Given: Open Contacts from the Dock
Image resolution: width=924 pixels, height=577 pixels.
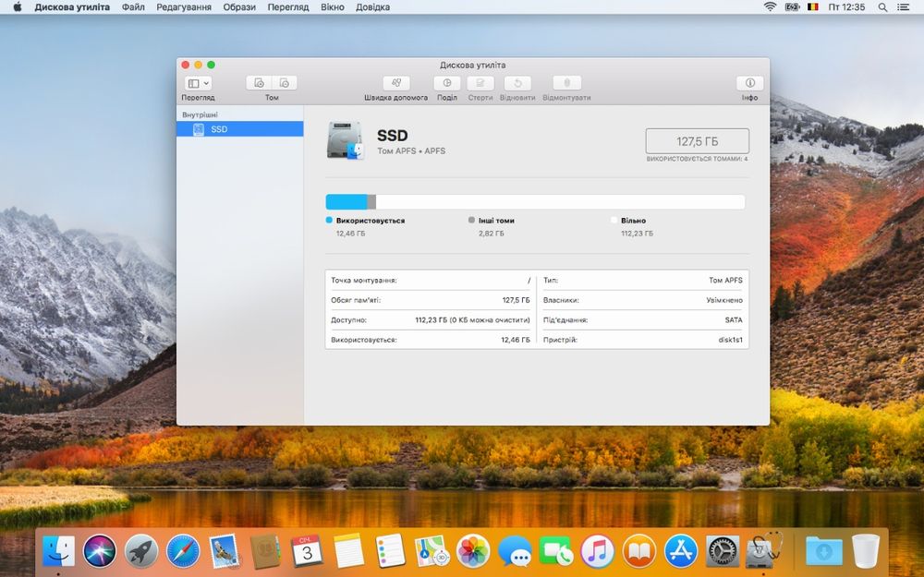Looking at the screenshot, I should point(265,552).
